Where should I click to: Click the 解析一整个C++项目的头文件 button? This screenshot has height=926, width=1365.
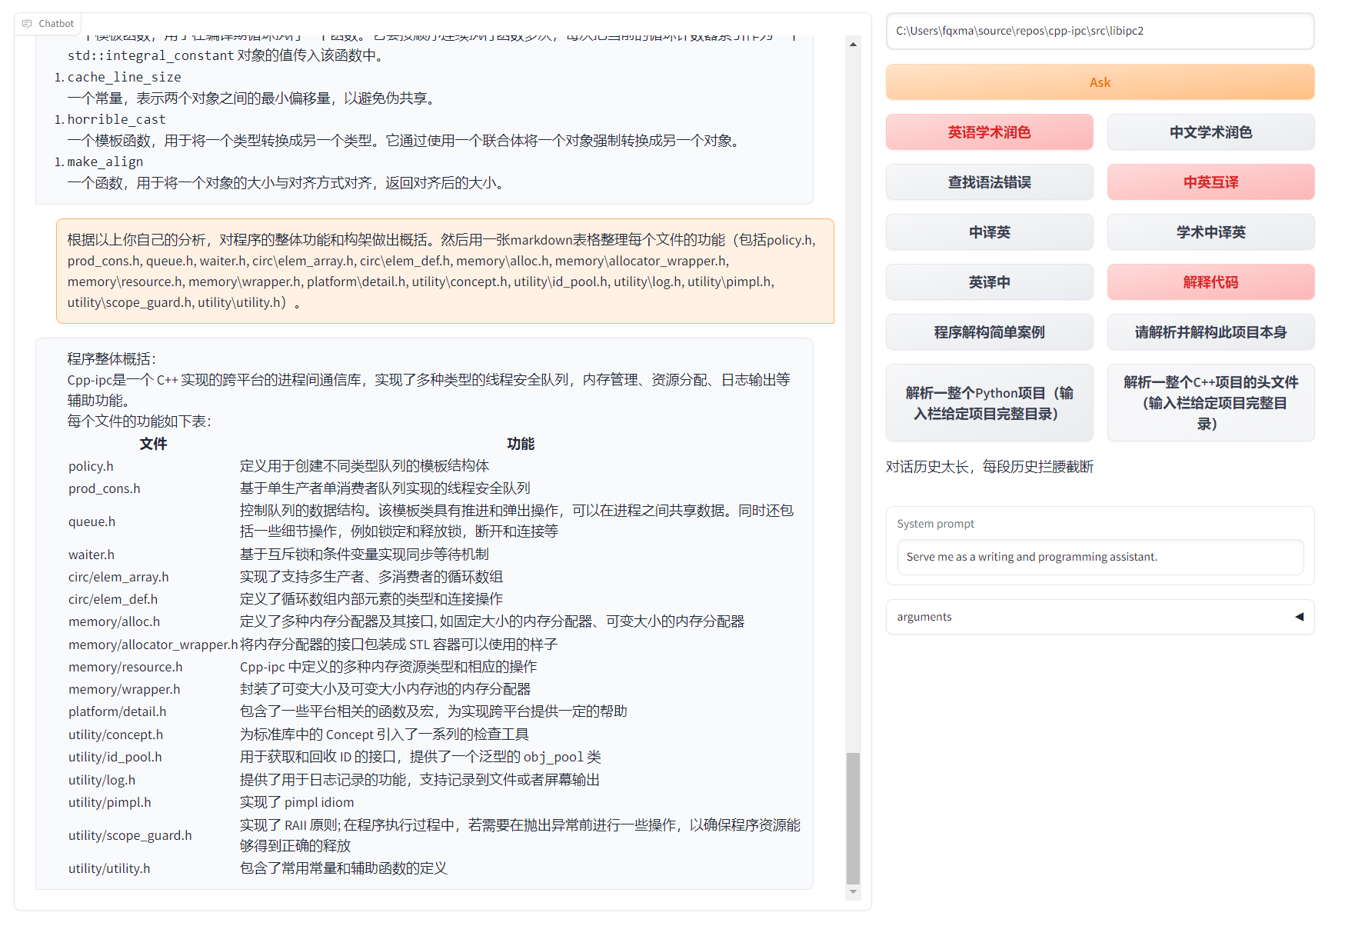coord(1210,403)
